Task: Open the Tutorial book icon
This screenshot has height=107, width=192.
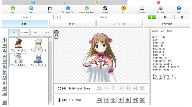Action: pyautogui.click(x=142, y=8)
